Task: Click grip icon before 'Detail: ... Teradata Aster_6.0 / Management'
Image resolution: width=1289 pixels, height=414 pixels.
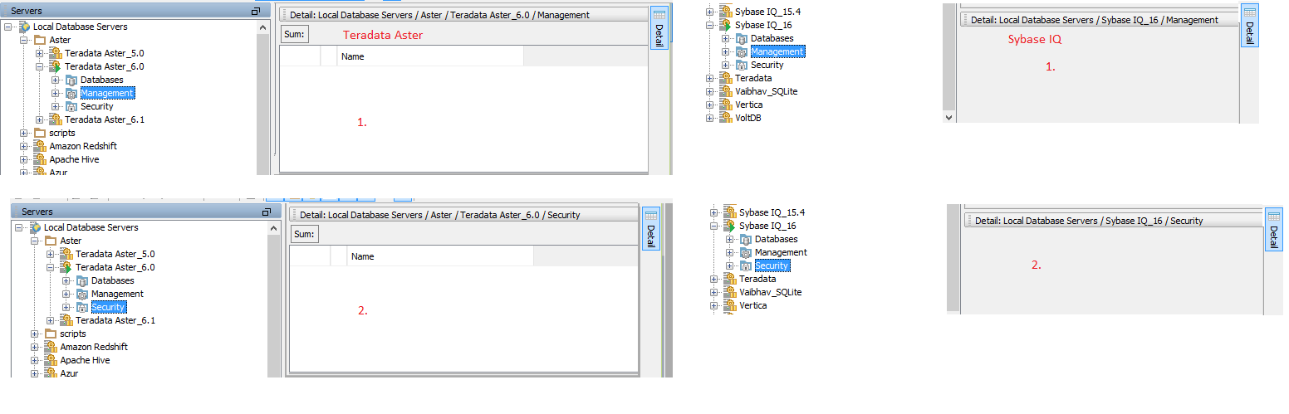Action: (284, 15)
